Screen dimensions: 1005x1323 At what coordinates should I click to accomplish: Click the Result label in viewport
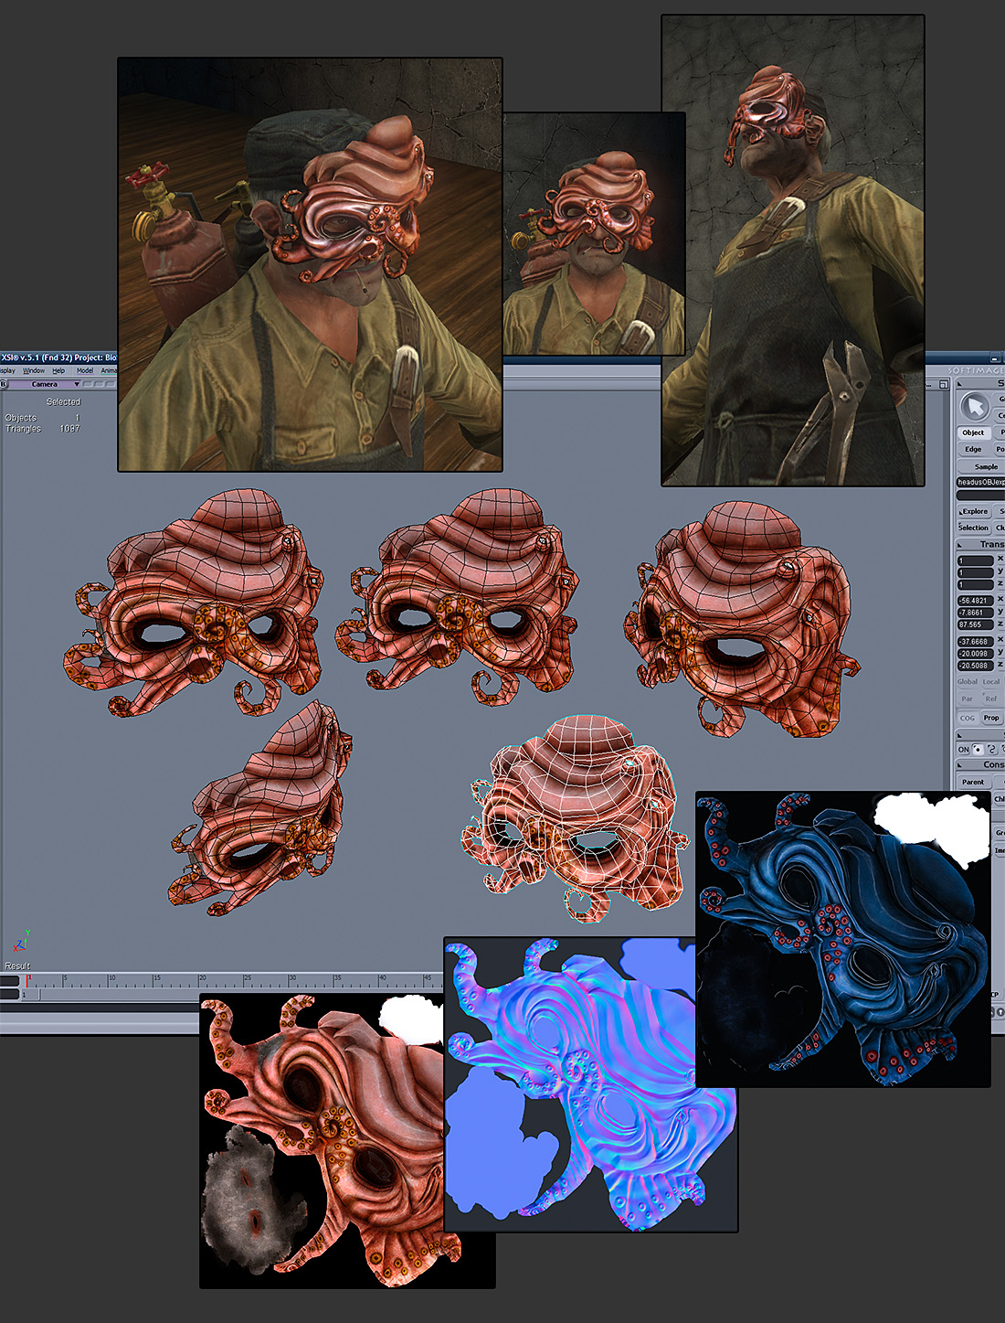17,966
